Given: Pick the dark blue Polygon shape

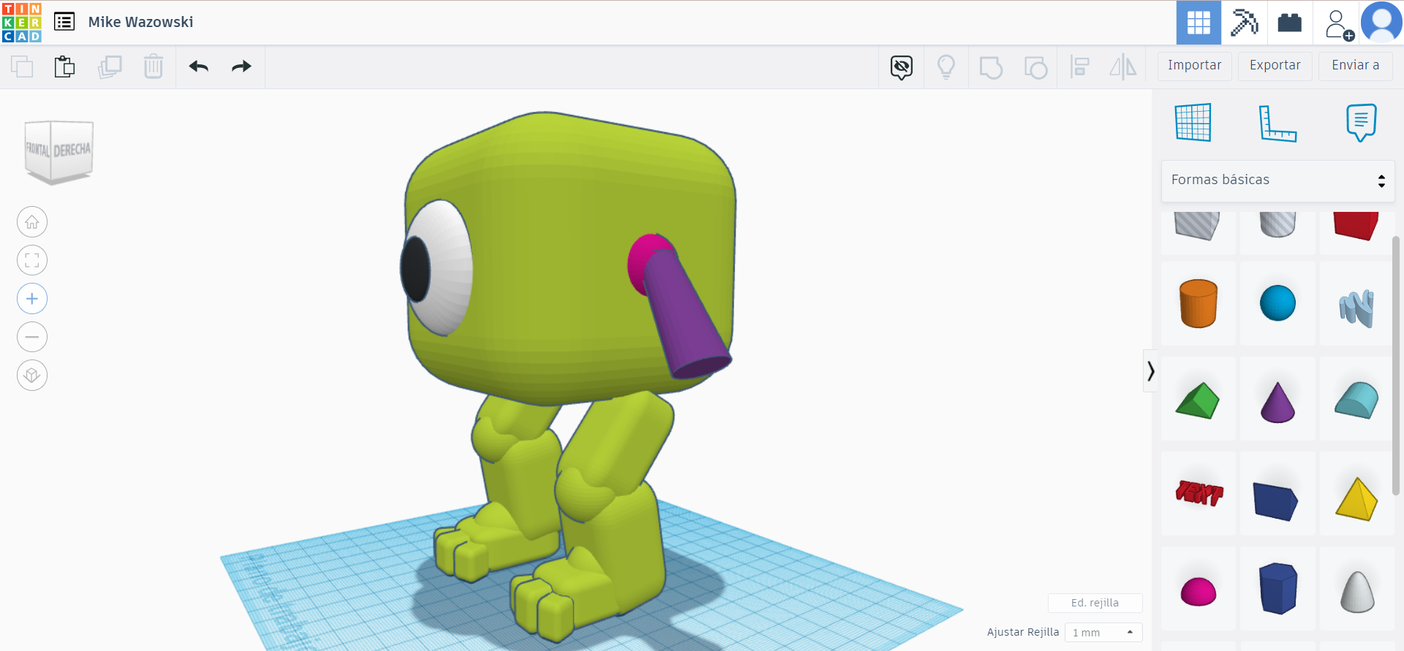Looking at the screenshot, I should (1278, 588).
